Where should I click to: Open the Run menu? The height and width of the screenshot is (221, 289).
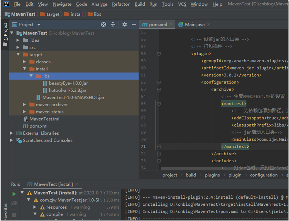153,4
